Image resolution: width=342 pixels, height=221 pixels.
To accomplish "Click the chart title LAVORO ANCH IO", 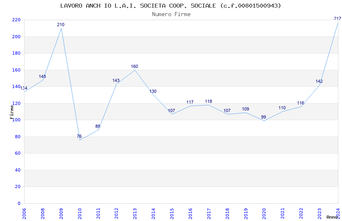I will [x=85, y=6].
